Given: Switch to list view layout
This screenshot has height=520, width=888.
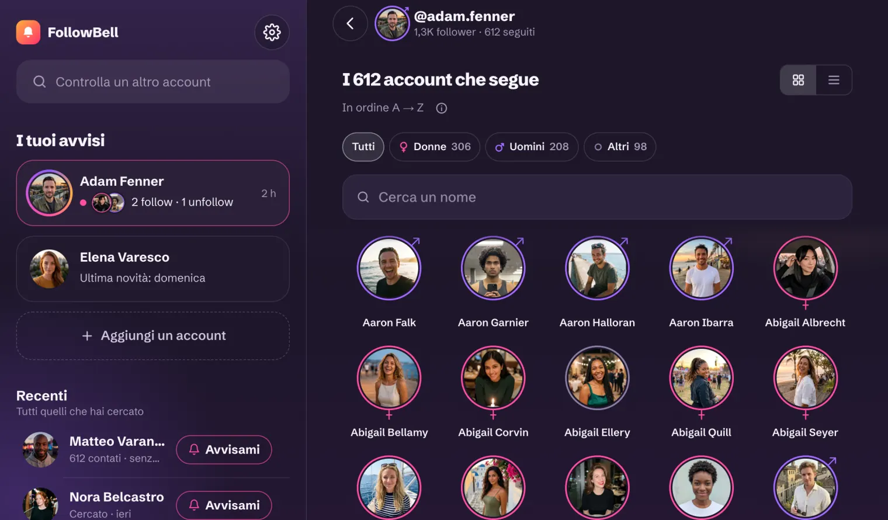Looking at the screenshot, I should coord(834,80).
